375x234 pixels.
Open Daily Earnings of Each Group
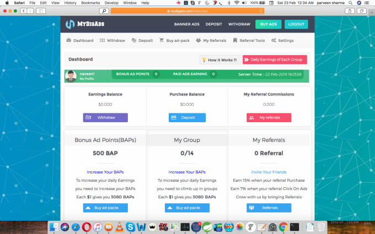275,59
